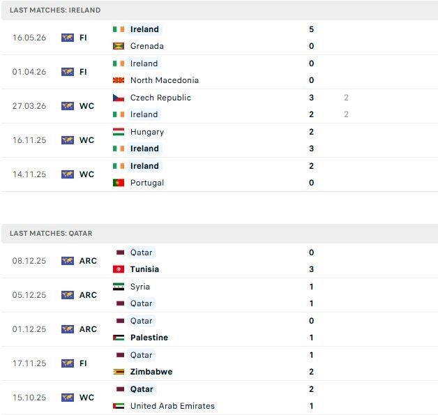The width and height of the screenshot is (438, 415).
Task: Open the Czech Republic team link
Action: pyautogui.click(x=160, y=98)
